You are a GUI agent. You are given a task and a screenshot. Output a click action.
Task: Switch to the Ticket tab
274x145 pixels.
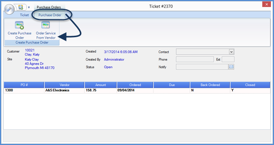24,15
